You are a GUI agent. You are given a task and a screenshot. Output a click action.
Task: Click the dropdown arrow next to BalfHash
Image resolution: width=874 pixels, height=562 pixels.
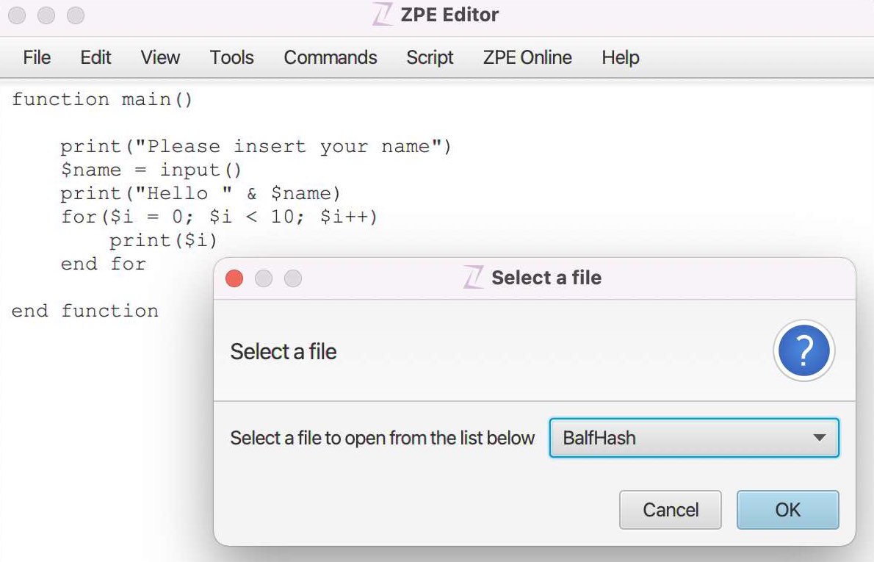(820, 438)
